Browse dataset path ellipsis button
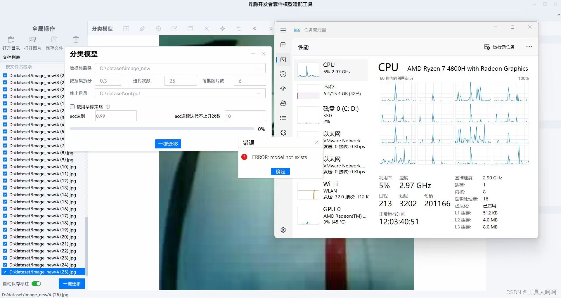 click(258, 68)
